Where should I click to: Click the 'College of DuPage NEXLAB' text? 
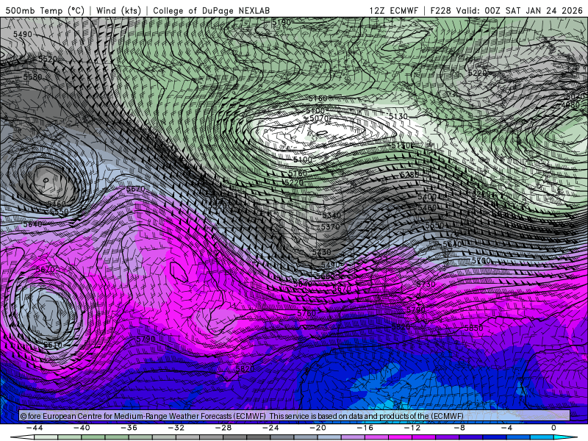211,10
